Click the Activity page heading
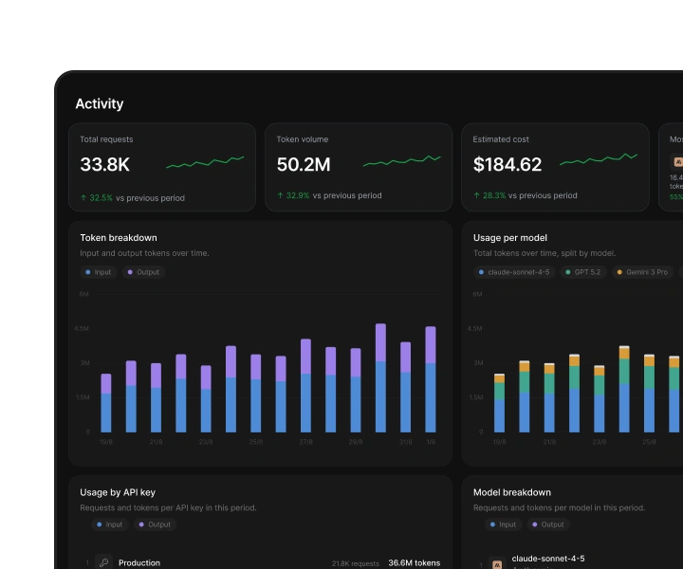The width and height of the screenshot is (683, 569). click(100, 103)
